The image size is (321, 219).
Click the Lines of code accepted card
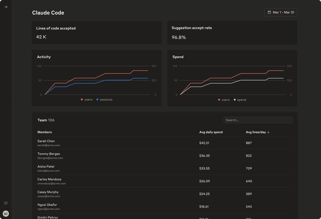point(97,33)
